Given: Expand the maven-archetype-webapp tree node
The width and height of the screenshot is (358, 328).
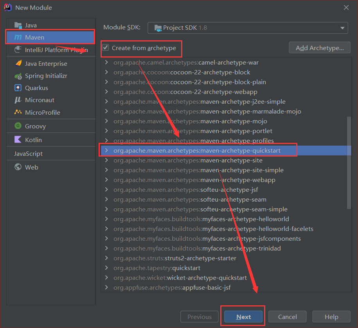Looking at the screenshot, I should pos(106,180).
